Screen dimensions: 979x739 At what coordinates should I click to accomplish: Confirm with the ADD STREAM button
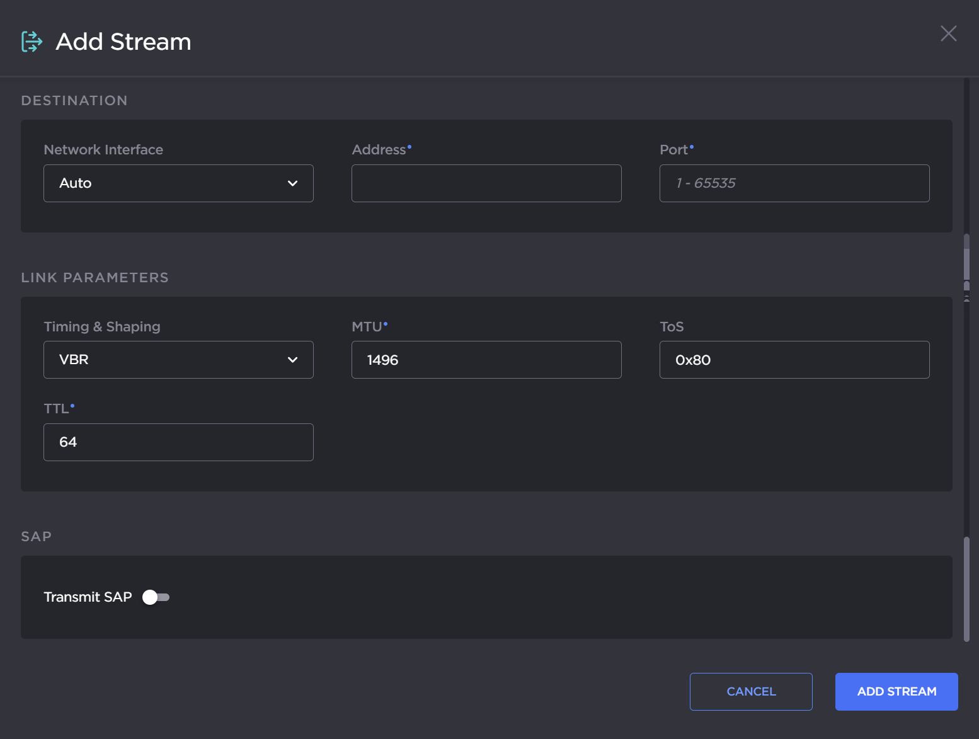pos(896,692)
